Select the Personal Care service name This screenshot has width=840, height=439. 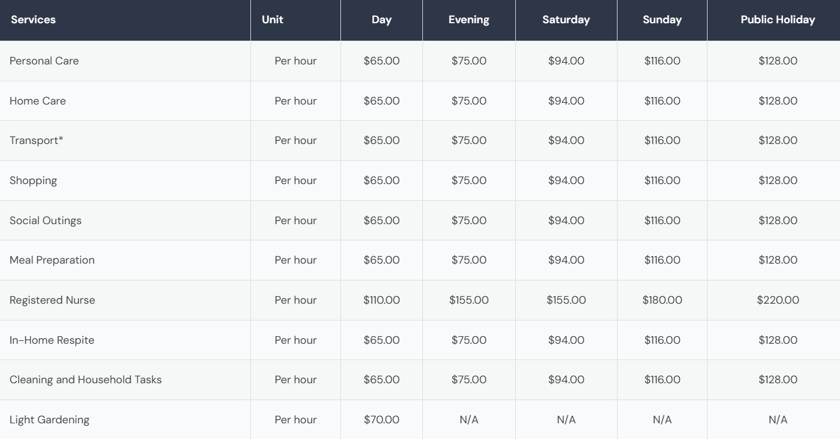click(44, 61)
